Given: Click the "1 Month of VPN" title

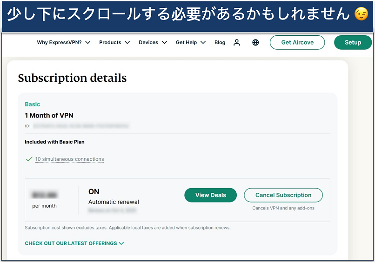Looking at the screenshot, I should pyautogui.click(x=49, y=115).
